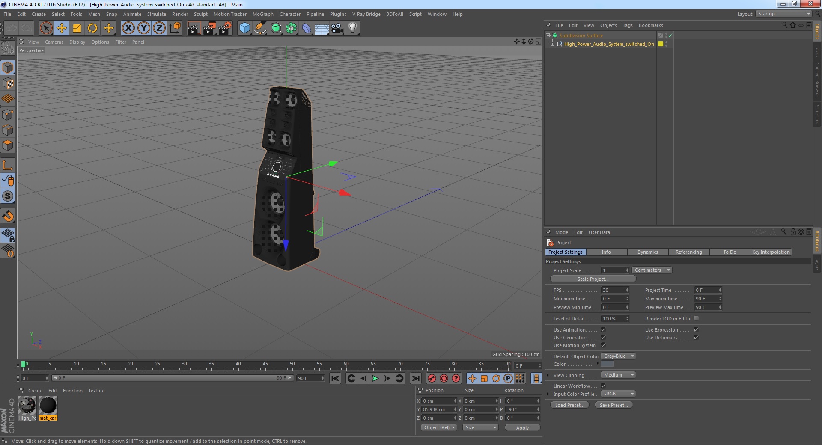
Task: Add a Light object
Action: pos(353,28)
